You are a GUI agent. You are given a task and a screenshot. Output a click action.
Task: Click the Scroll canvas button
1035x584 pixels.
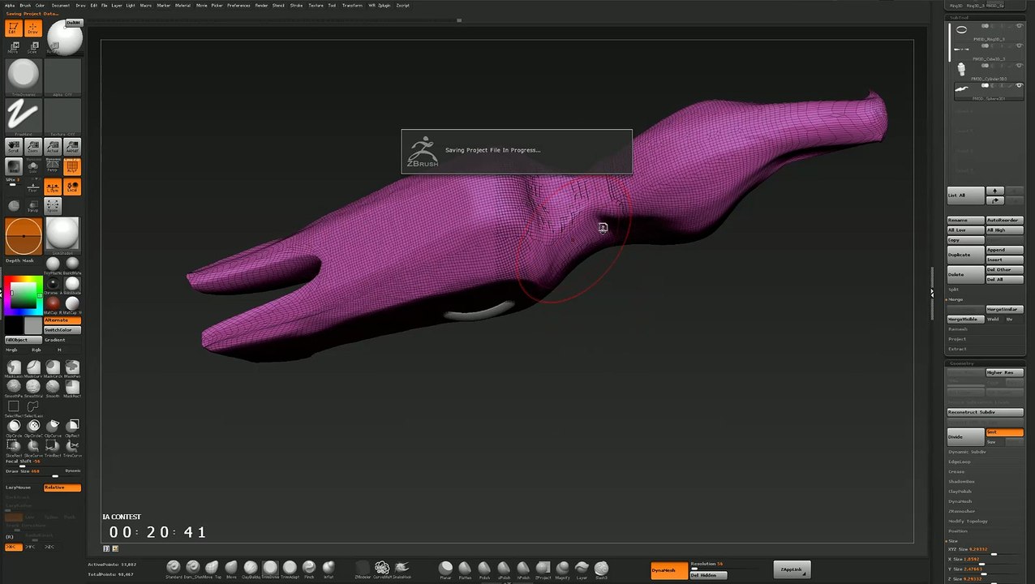click(13, 147)
